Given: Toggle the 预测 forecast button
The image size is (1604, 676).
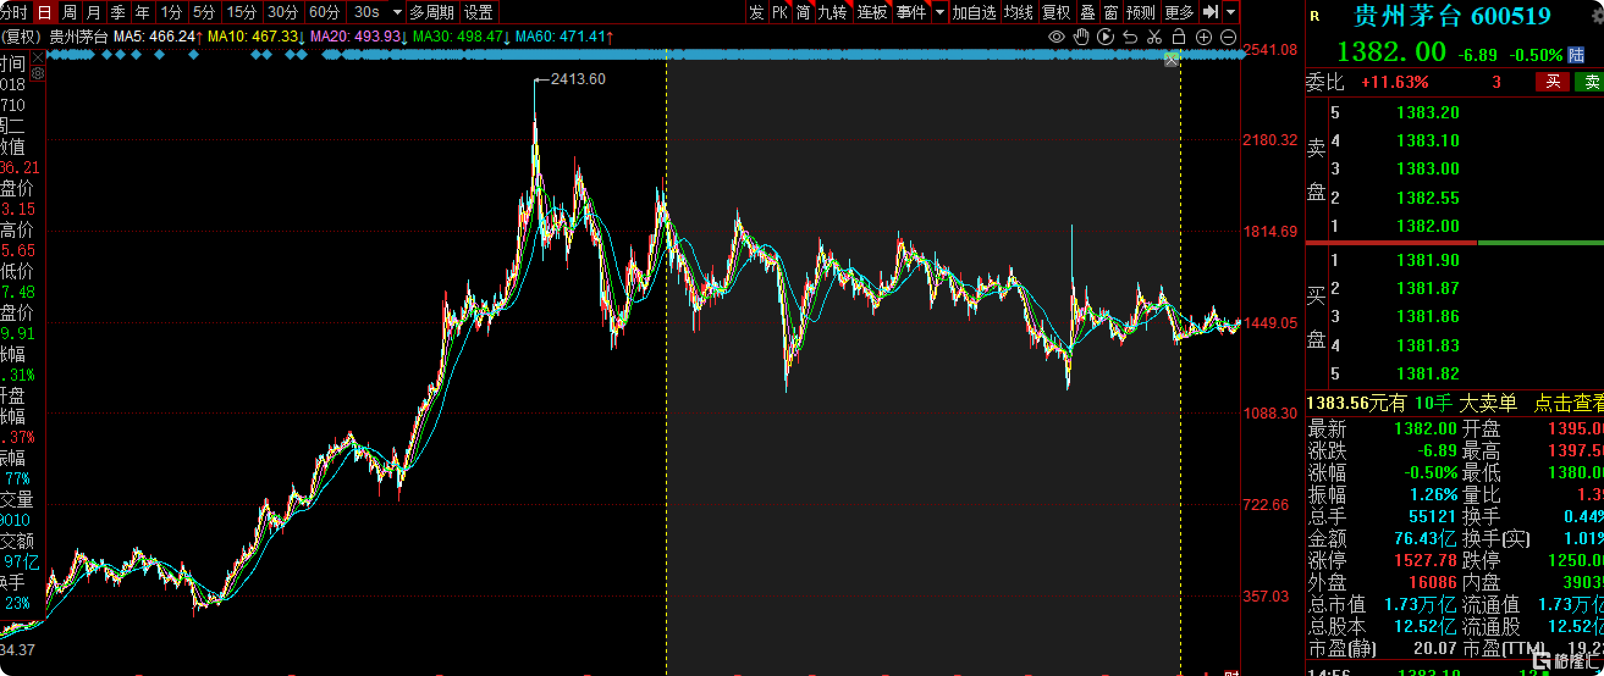Looking at the screenshot, I should [x=1141, y=12].
